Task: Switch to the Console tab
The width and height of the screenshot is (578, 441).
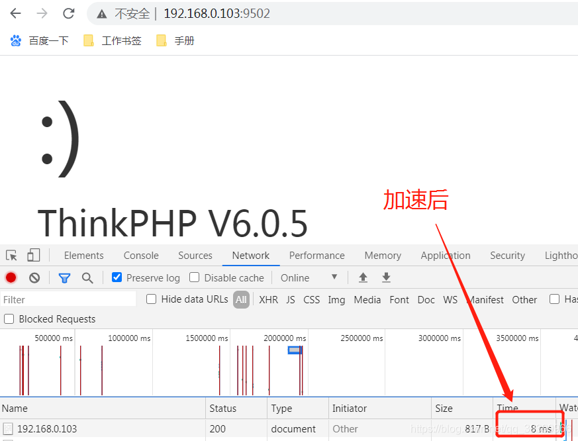Action: 140,255
